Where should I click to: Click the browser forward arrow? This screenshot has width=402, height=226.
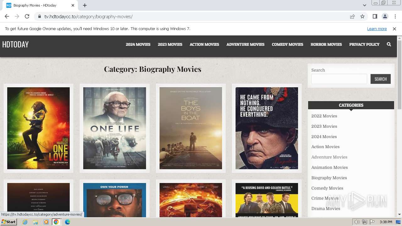tap(17, 16)
